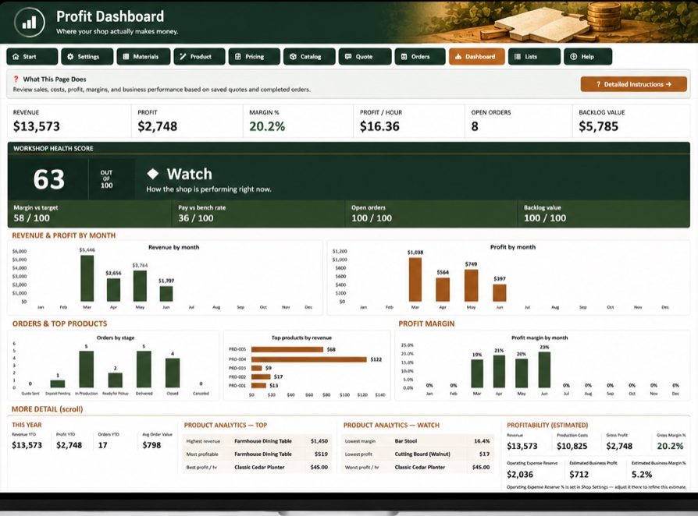Screen dimensions: 698x516
Task: Click the March revenue bar labeled $5,446
Action: pos(87,278)
